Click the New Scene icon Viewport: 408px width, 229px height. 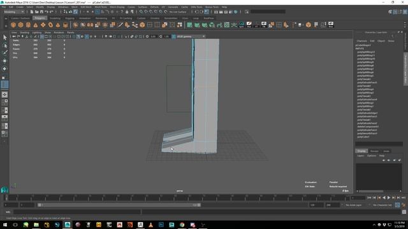click(x=32, y=11)
